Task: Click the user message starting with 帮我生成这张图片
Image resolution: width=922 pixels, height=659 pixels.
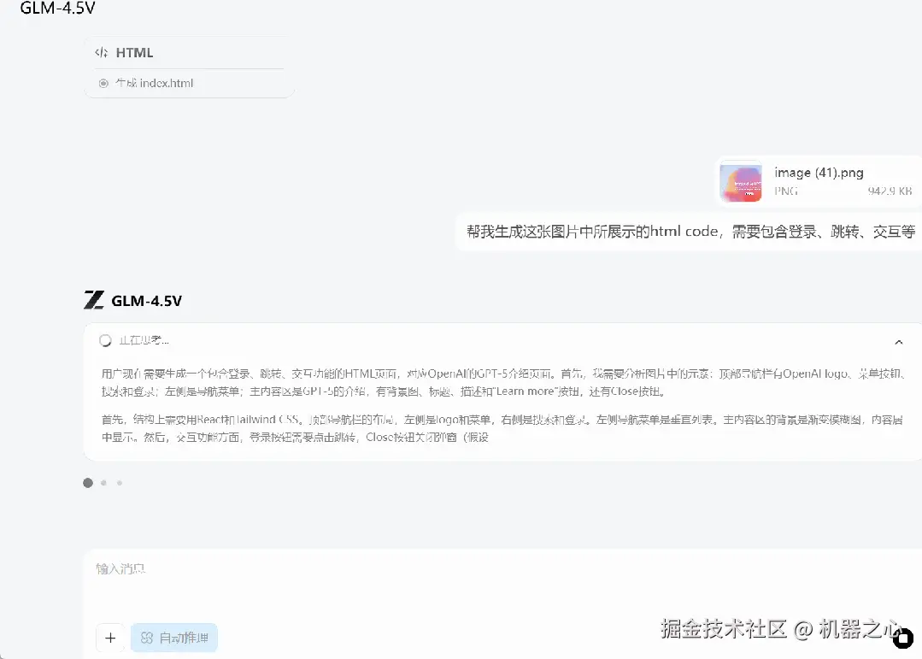Action: coord(691,232)
